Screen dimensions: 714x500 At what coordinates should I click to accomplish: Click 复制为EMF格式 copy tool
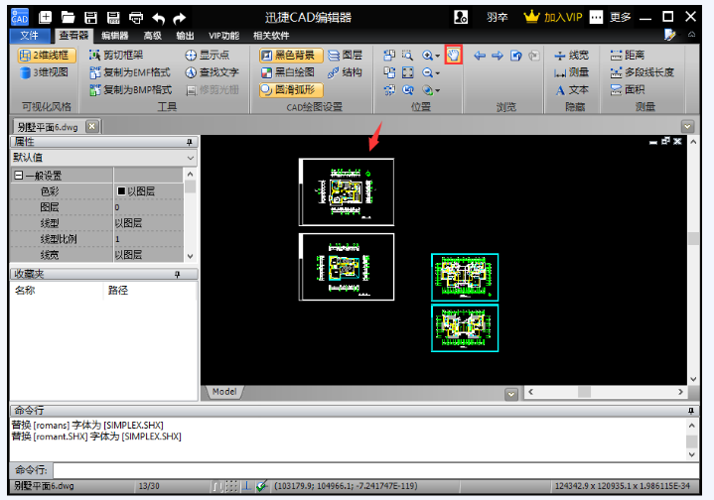click(x=129, y=72)
